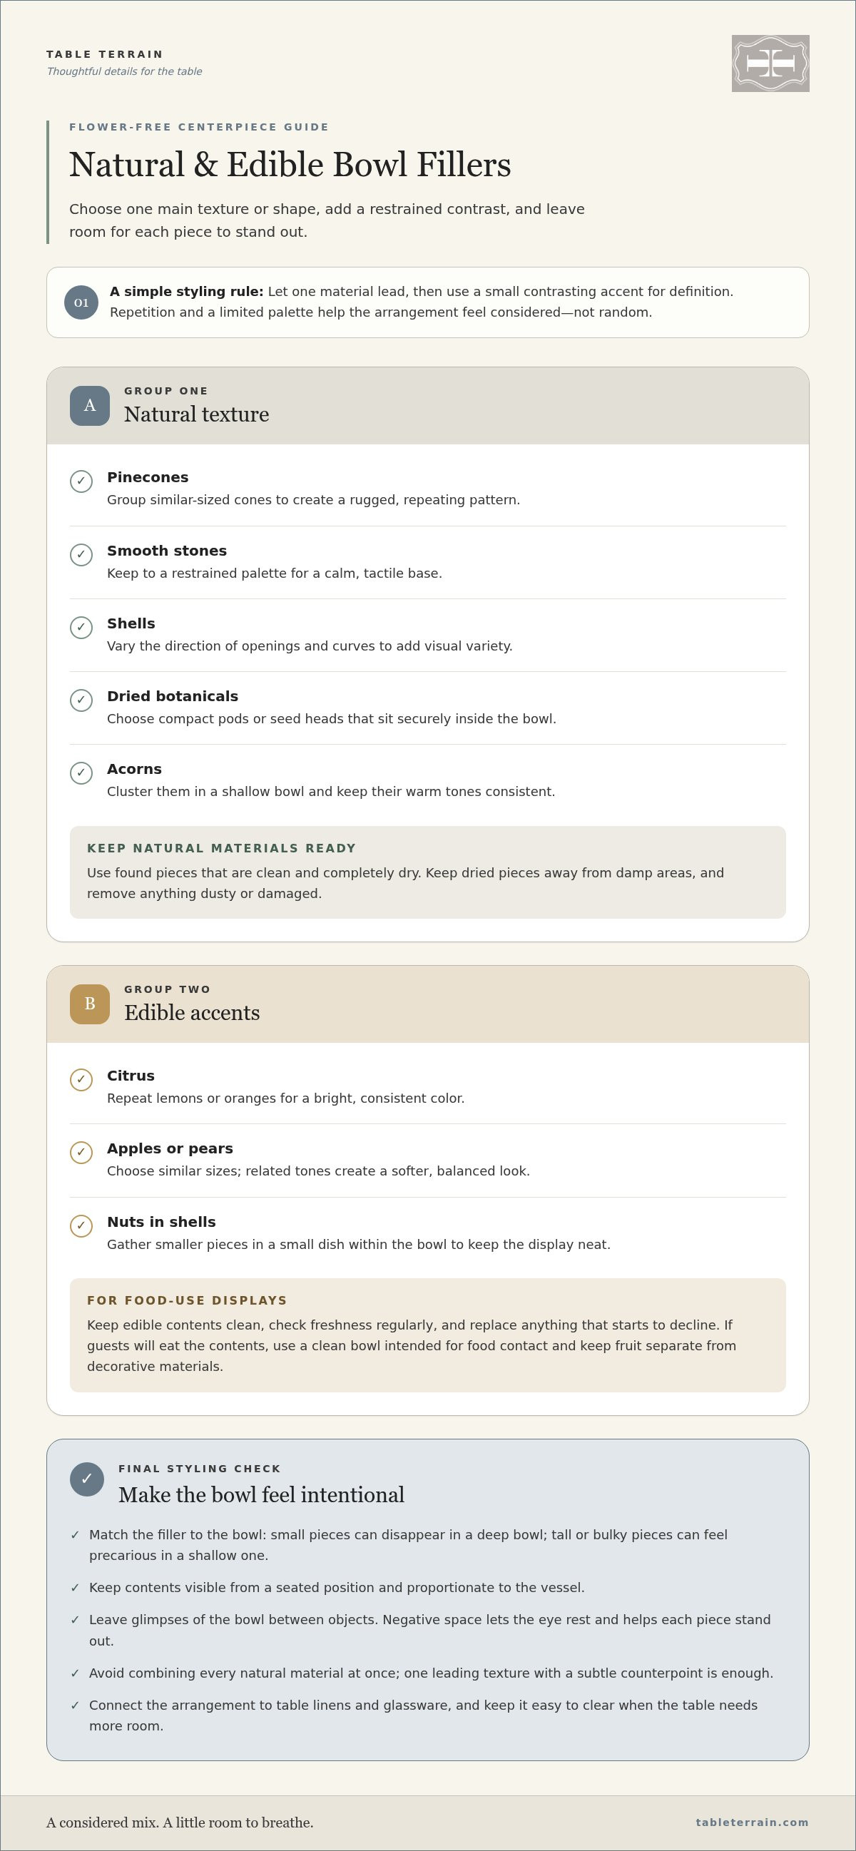Click the Table Terrain brand name
The image size is (856, 1851).
(105, 54)
